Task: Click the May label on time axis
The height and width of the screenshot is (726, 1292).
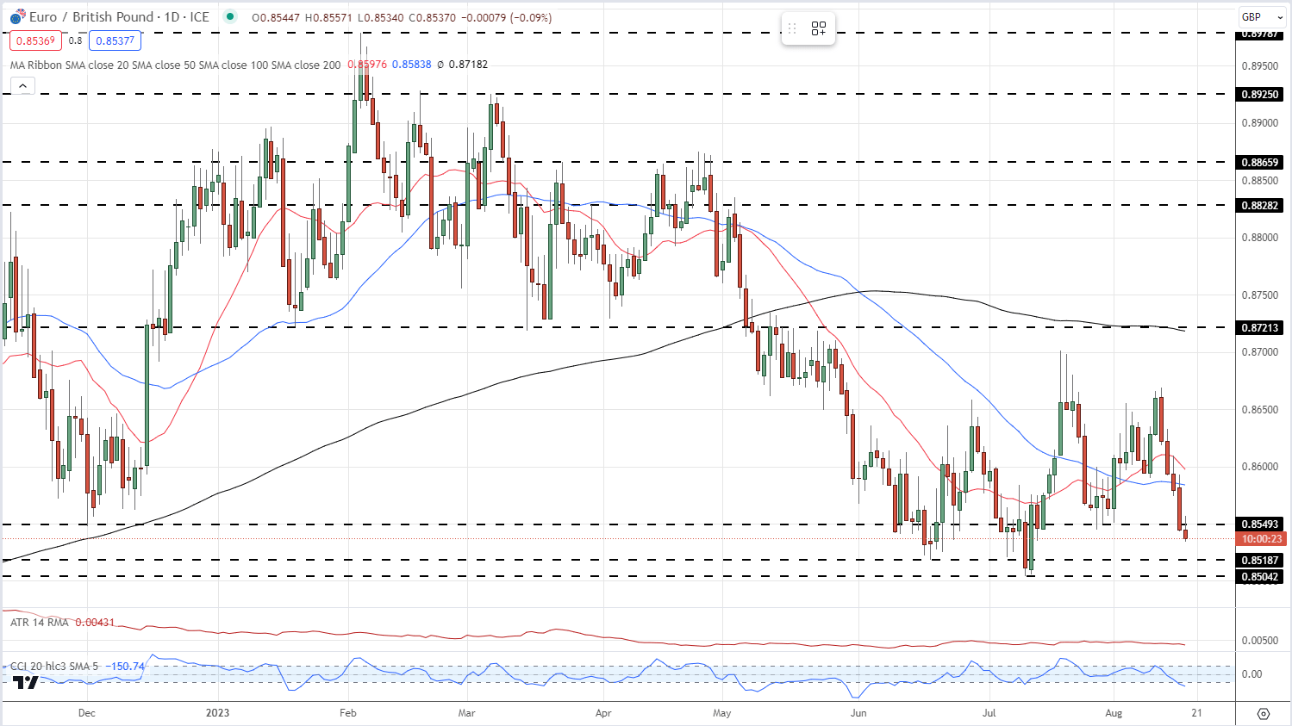Action: click(x=722, y=713)
